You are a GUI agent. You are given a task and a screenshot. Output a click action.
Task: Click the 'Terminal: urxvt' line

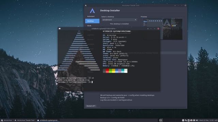pyautogui.click(x=110, y=58)
